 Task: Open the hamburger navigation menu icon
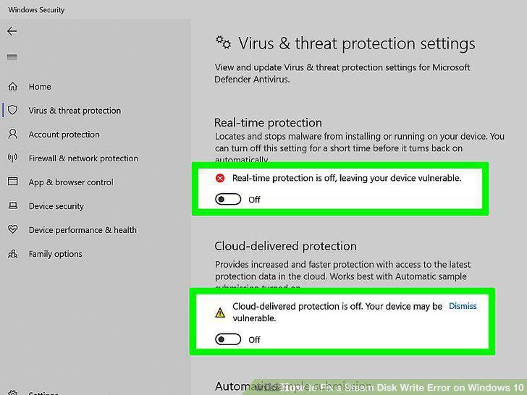tap(12, 56)
